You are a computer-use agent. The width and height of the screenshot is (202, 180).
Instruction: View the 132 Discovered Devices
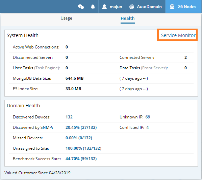(69, 117)
